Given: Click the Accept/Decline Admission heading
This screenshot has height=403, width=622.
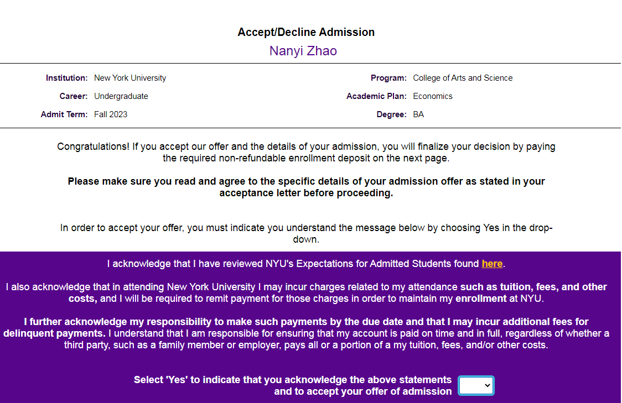Looking at the screenshot, I should pyautogui.click(x=306, y=32).
